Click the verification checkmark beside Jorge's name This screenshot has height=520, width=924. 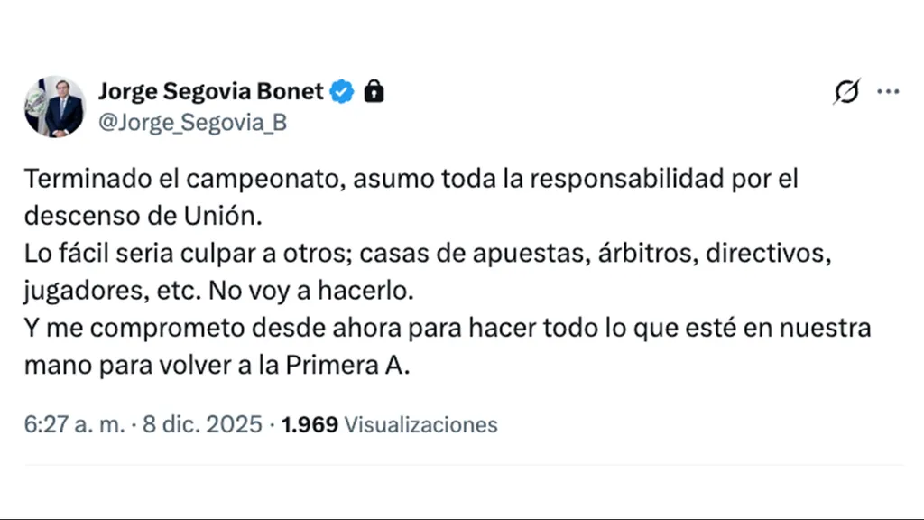(x=341, y=91)
